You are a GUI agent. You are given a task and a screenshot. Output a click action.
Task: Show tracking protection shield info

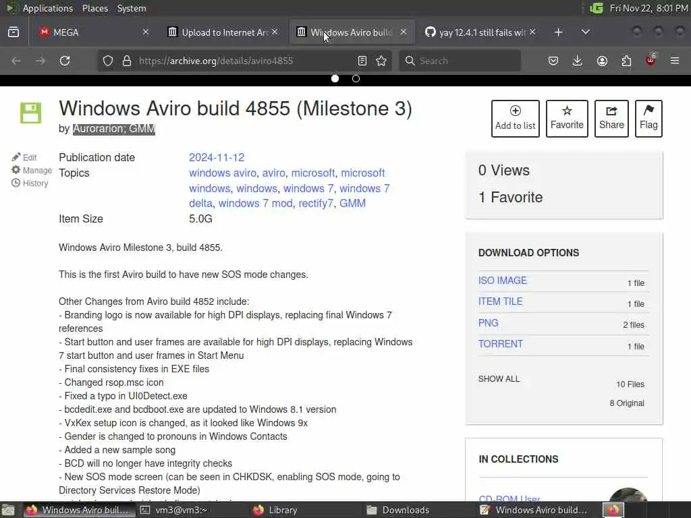[108, 61]
